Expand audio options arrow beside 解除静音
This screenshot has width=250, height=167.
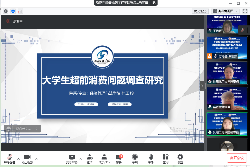[18, 159]
